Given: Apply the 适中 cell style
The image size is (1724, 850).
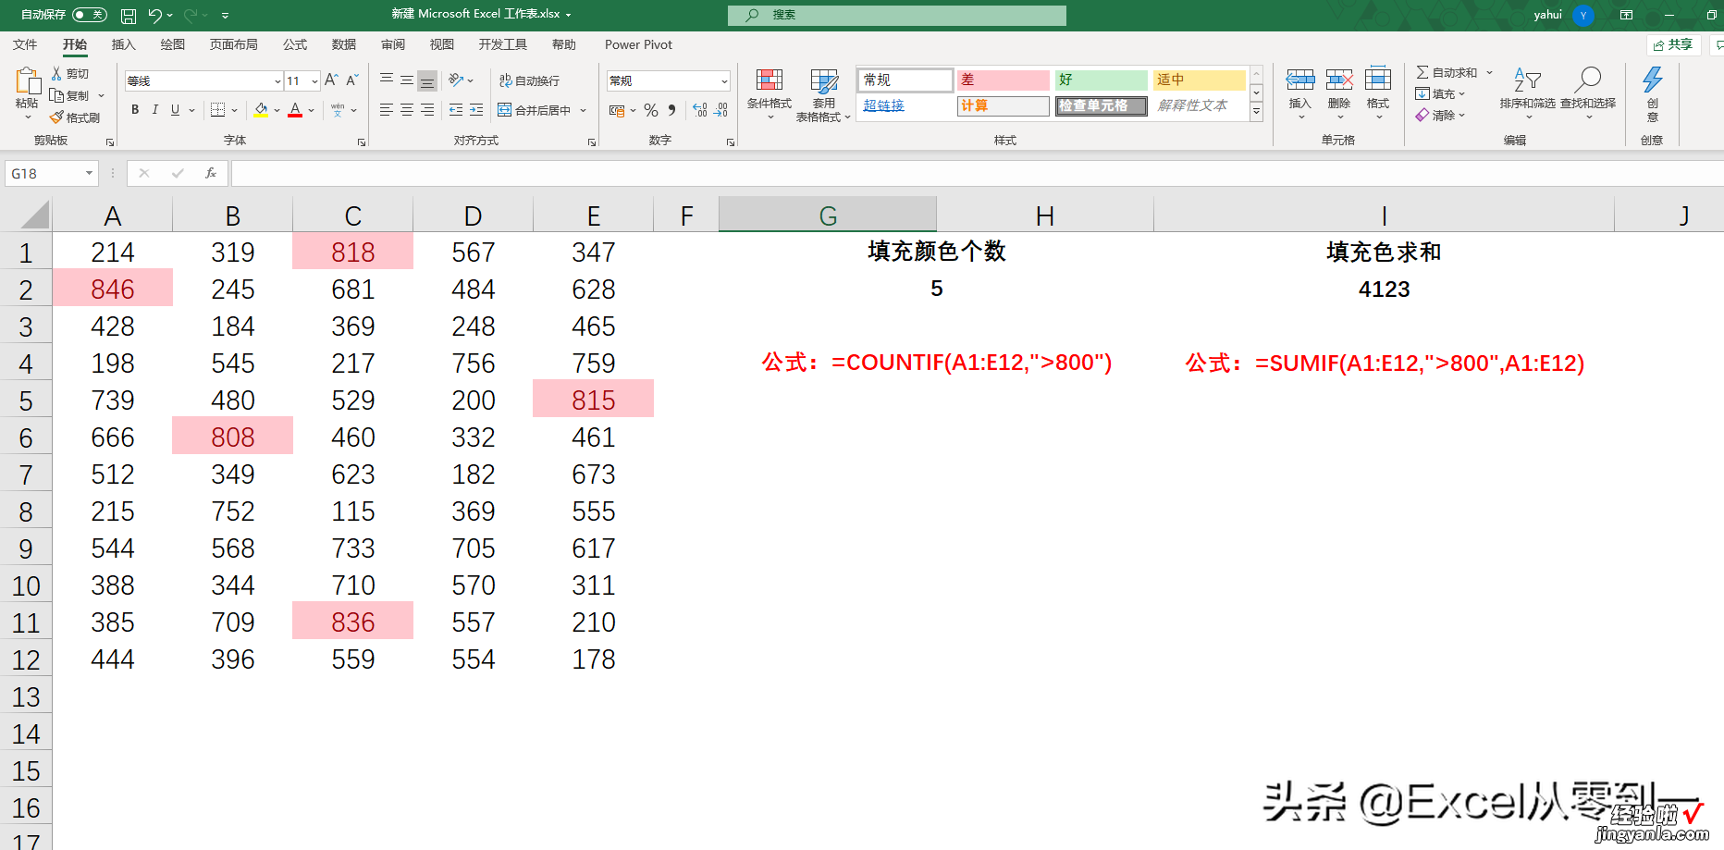Looking at the screenshot, I should [1200, 80].
